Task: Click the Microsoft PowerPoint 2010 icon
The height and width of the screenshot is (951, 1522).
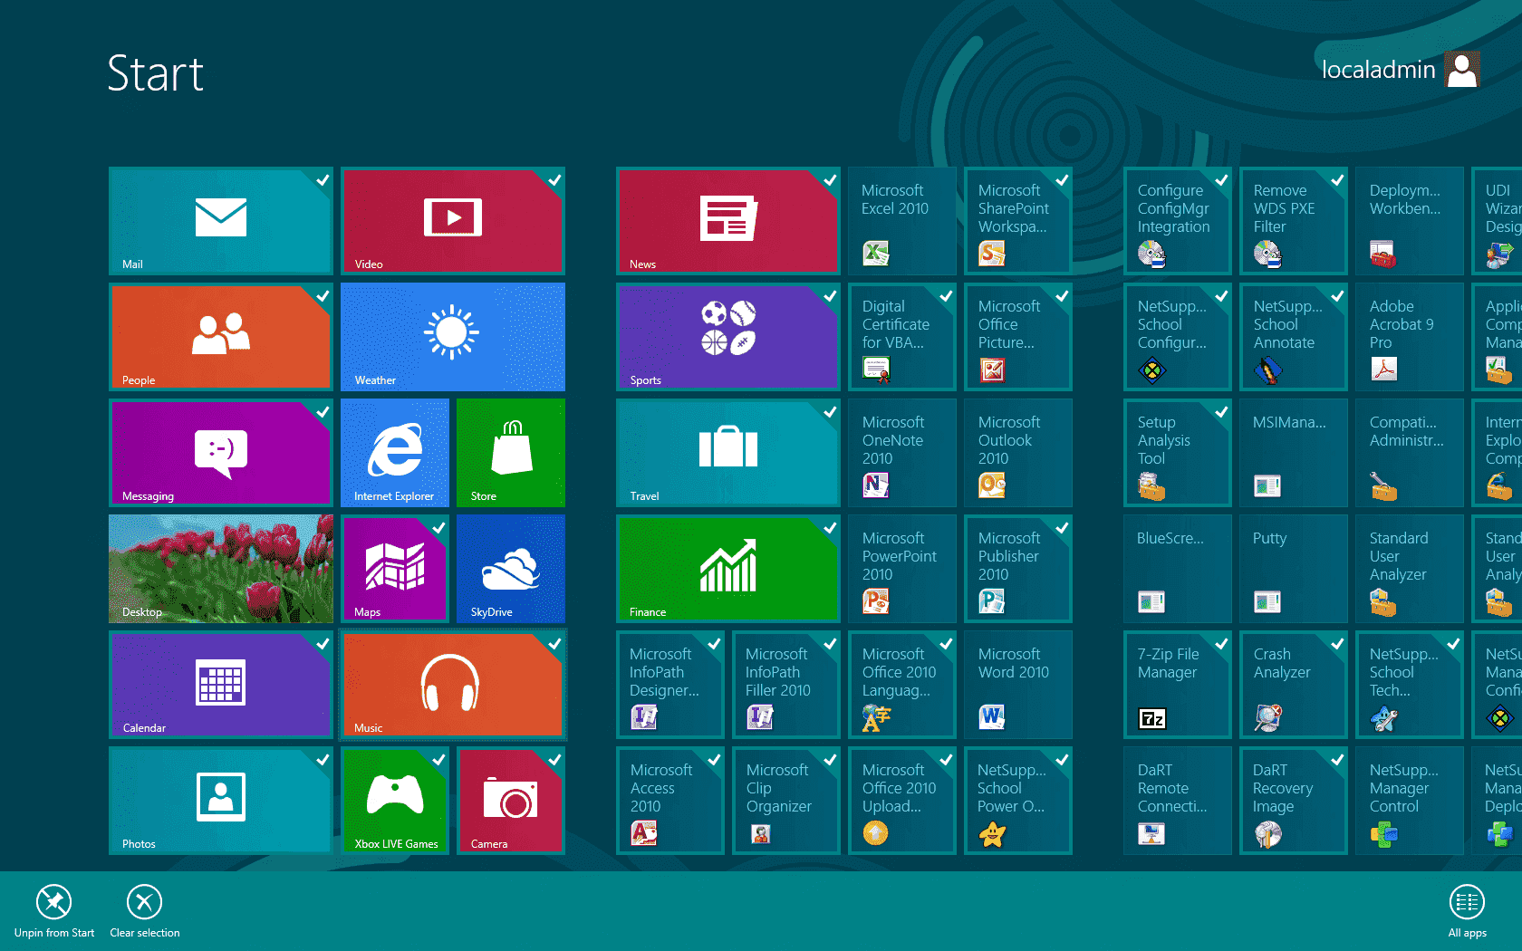Action: click(876, 601)
